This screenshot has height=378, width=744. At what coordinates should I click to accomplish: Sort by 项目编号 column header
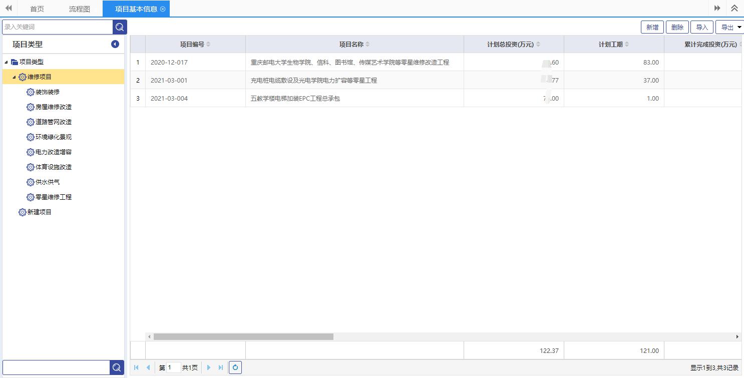(x=195, y=45)
